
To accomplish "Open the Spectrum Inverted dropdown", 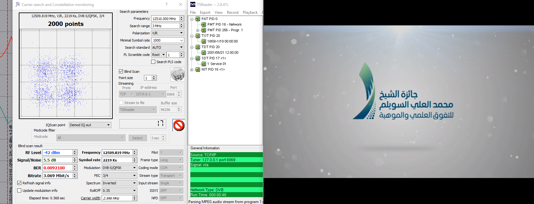I will click(119, 183).
